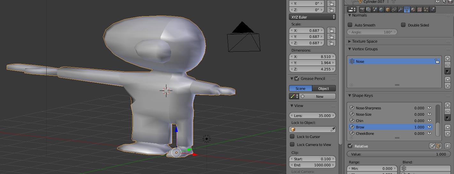Image resolution: width=454 pixels, height=174 pixels.
Task: Clear all shape key weights with X button
Action: coord(447,146)
